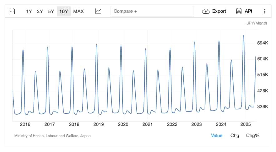Image resolution: width=276 pixels, height=152 pixels.
Task: Change chart type via line chart icon
Action: 98,11
